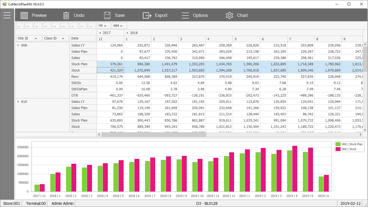Viewport: 368px width, 207px height.
Task: Click the Save floppy disk icon
Action: point(107,16)
